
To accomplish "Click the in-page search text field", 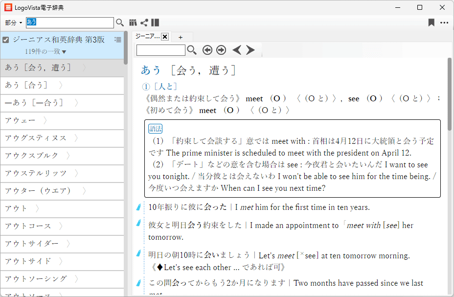I will 161,50.
